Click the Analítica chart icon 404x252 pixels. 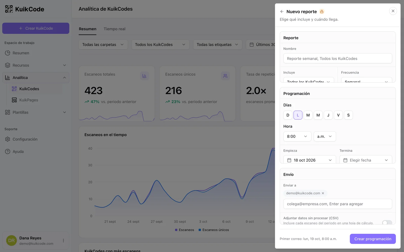tap(8, 78)
